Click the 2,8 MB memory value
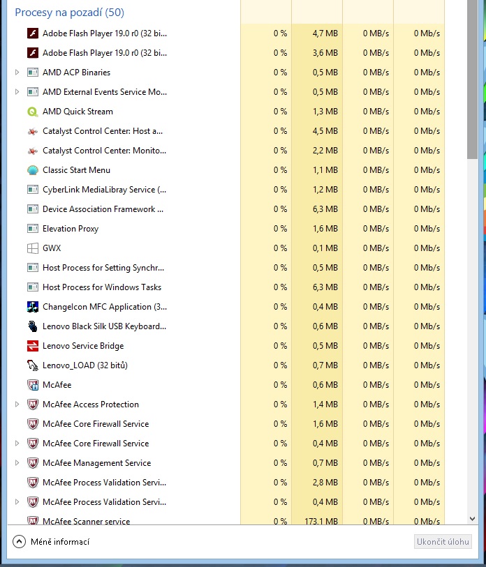Image resolution: width=486 pixels, height=567 pixels. click(325, 483)
